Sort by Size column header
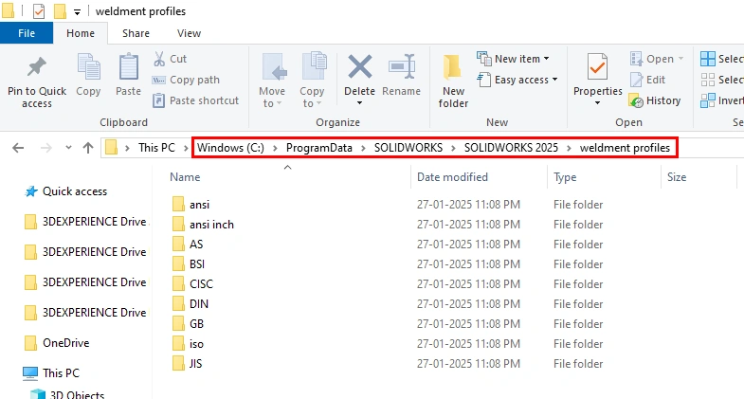Image resolution: width=744 pixels, height=399 pixels. (x=677, y=177)
